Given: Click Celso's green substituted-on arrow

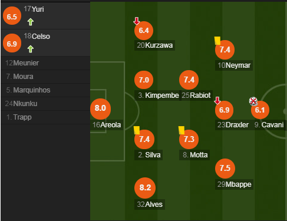Looking at the screenshot, I should coord(31,49).
